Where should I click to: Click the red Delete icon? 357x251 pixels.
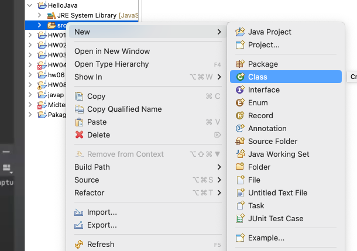pos(80,135)
